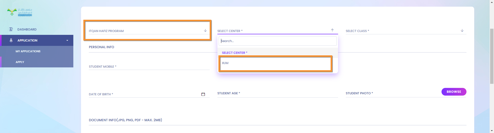The width and height of the screenshot is (494, 133).
Task: Go to Apply submenu item
Action: click(20, 62)
